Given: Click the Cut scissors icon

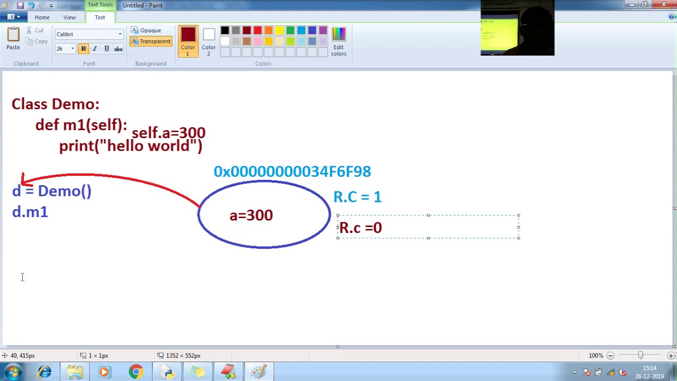Looking at the screenshot, I should pos(29,31).
